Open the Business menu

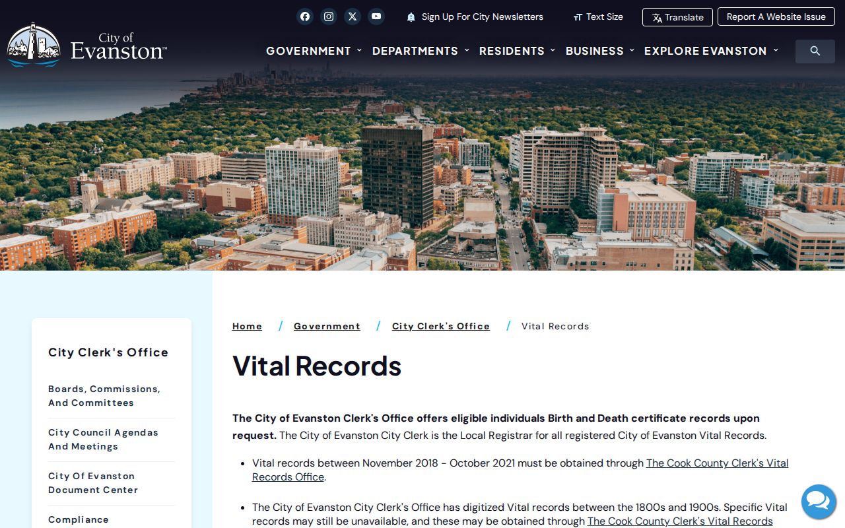click(595, 51)
